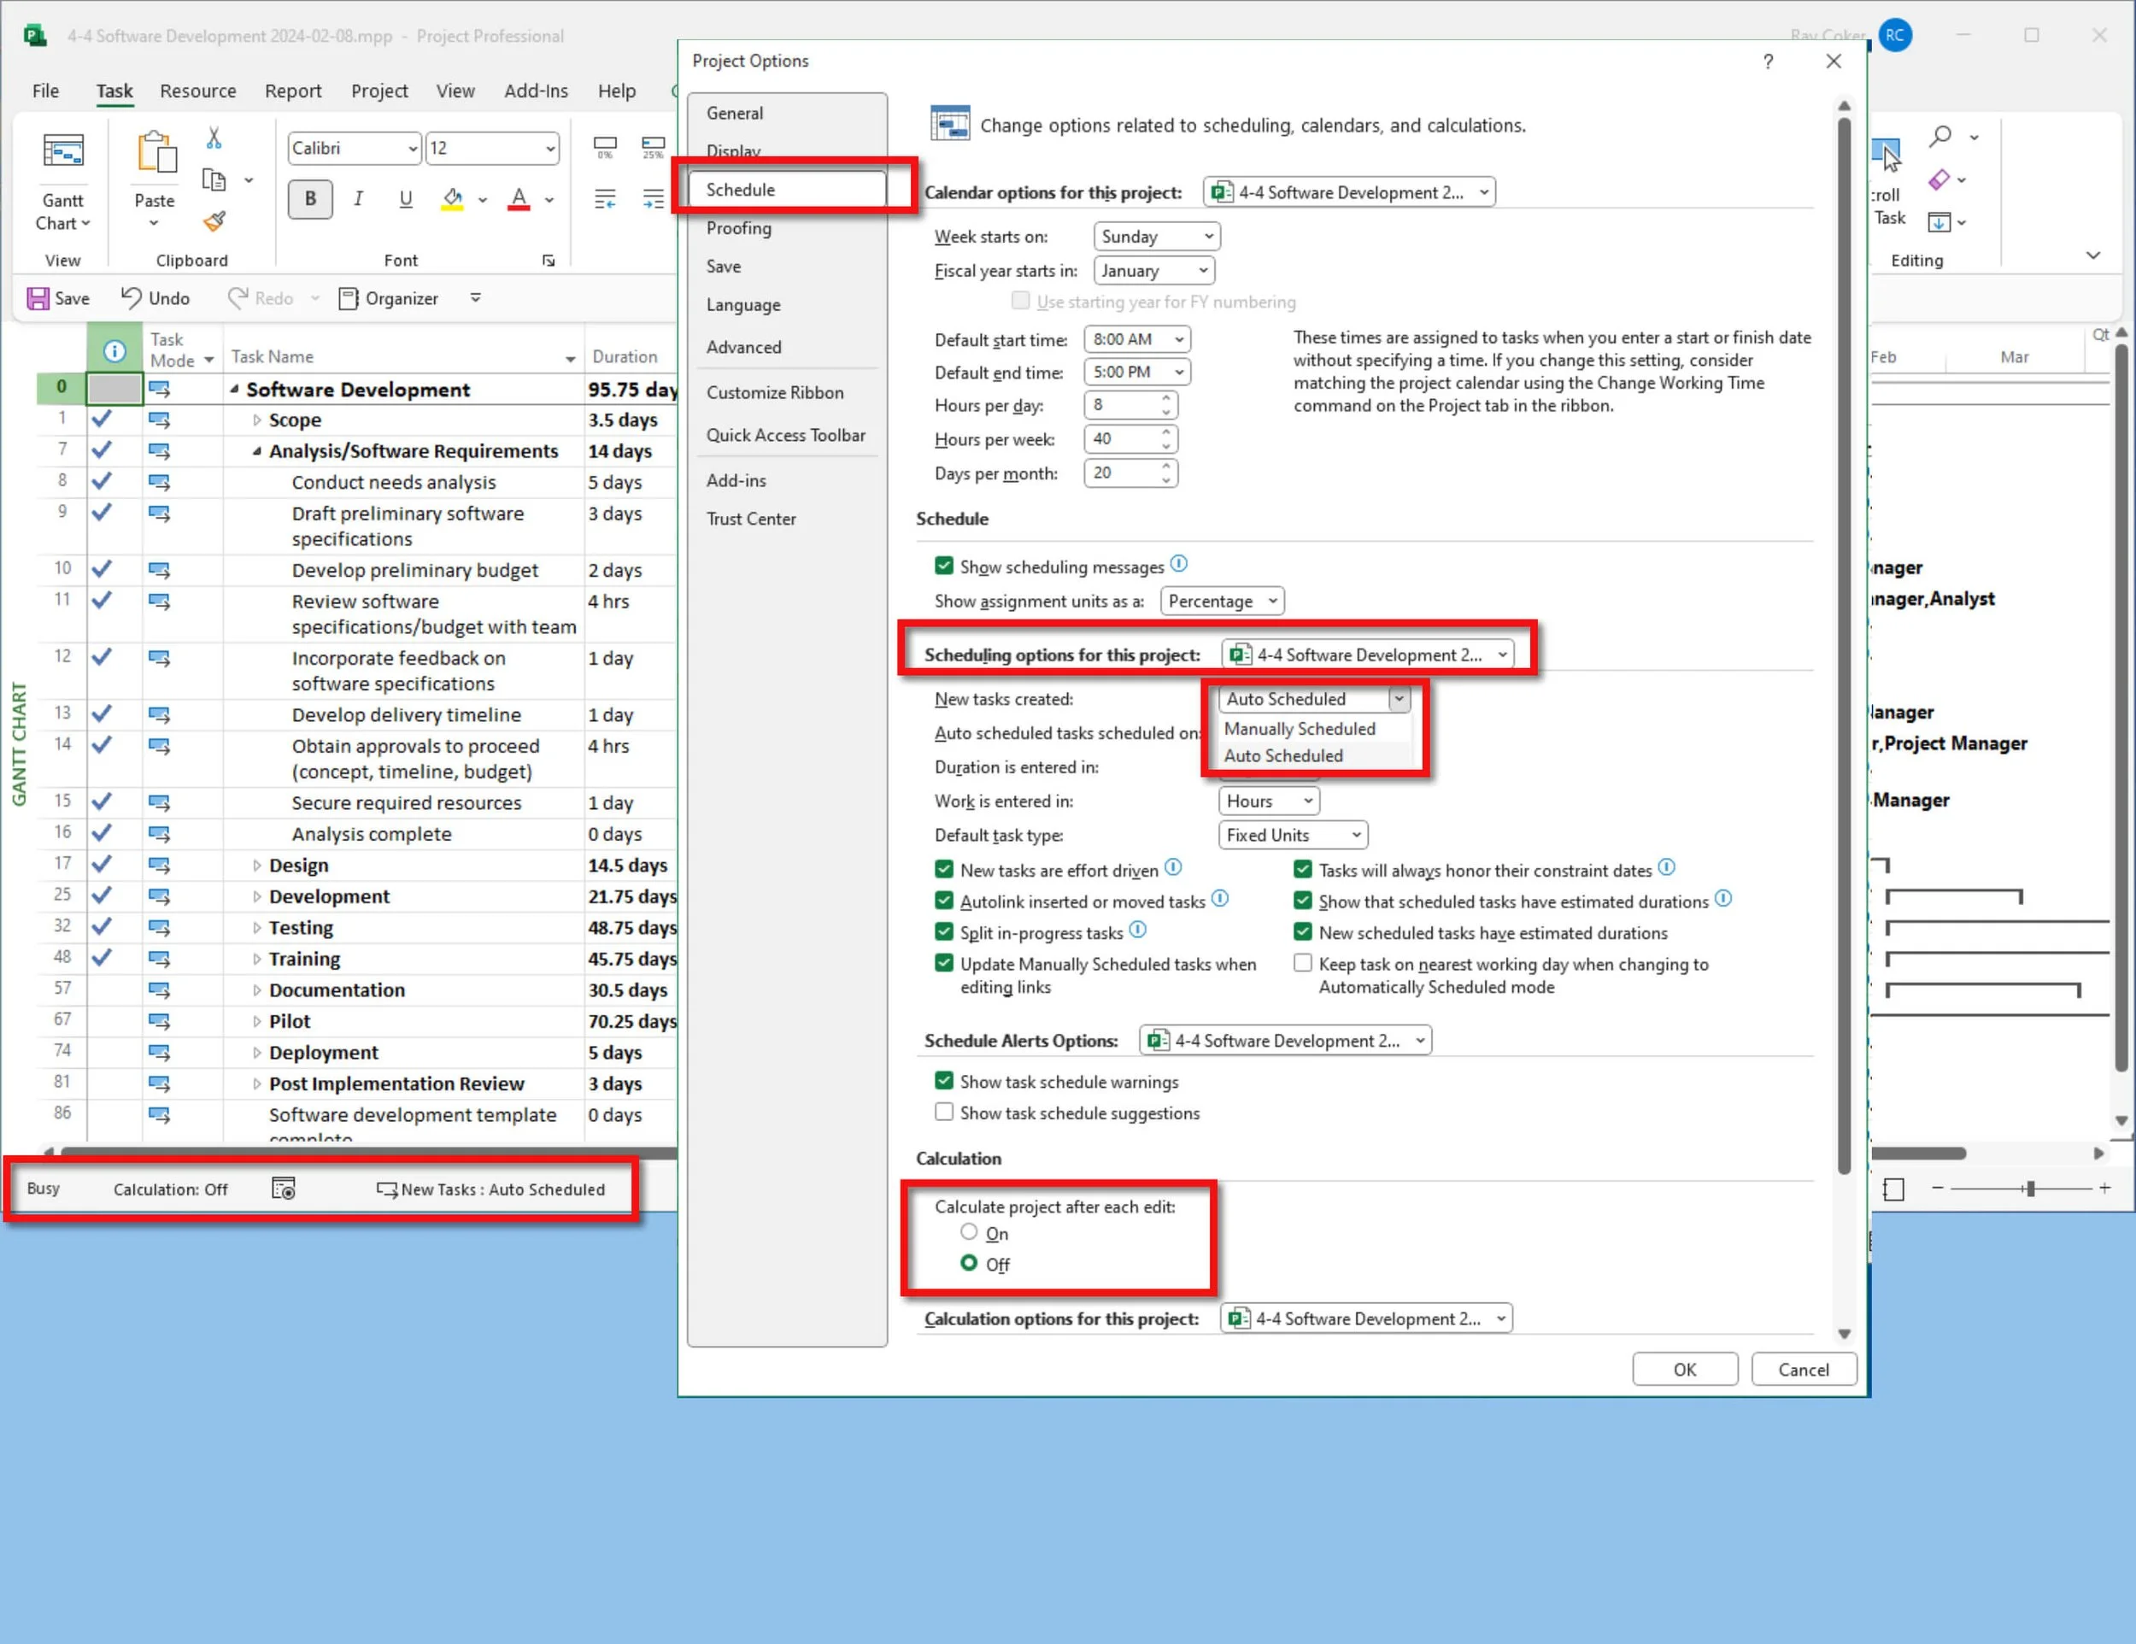Toggle Tasks will always honor constraint dates

coord(1303,868)
